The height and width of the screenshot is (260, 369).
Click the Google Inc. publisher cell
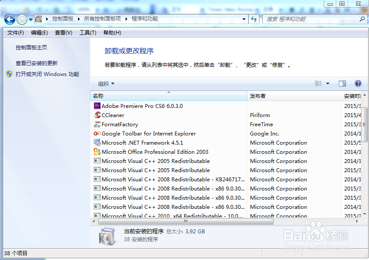coord(264,134)
